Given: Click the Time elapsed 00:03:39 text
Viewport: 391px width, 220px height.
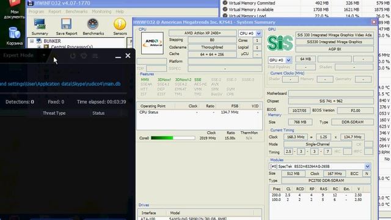Looking at the screenshot, I should click(x=101, y=102).
